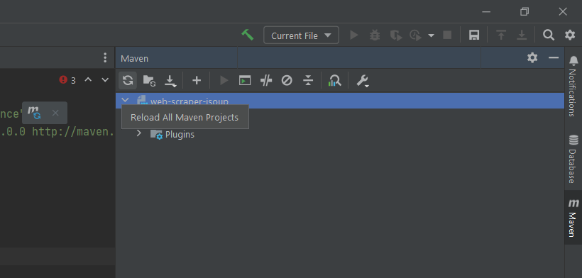Click the Run button in main toolbar

coord(354,35)
